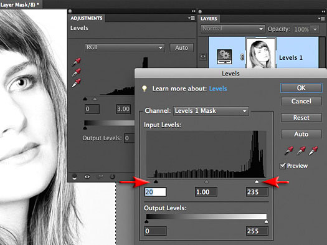The height and width of the screenshot is (245, 327).
Task: Open the RGB channel dropdown
Action: (x=125, y=47)
